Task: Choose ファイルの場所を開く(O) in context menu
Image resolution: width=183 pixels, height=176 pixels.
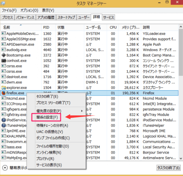Action: tap(60, 146)
